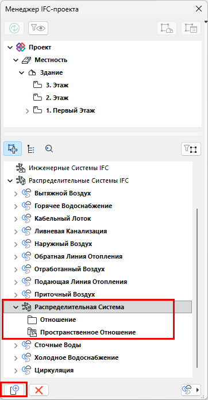The image size is (208, 400).
Task: Click the 2. Этаж storey icon
Action: tap(37, 98)
